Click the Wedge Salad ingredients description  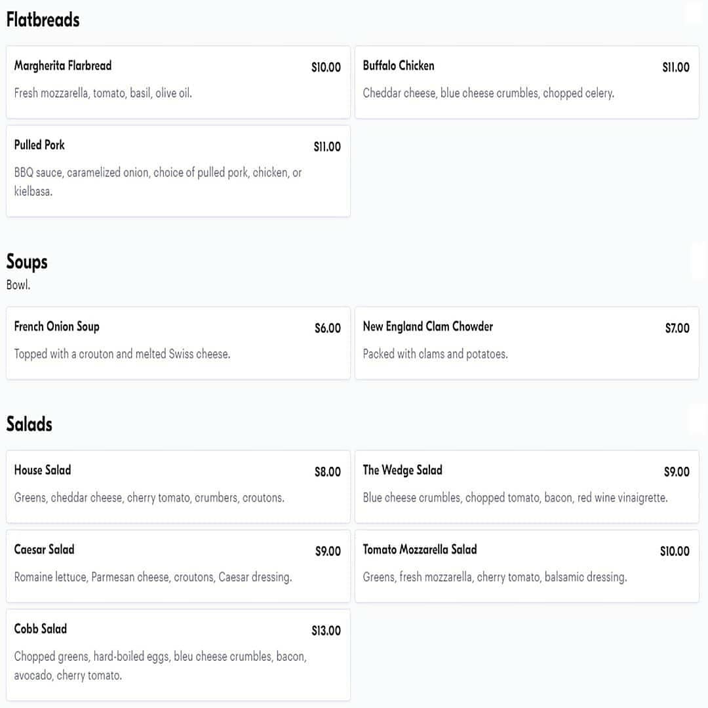(x=515, y=498)
